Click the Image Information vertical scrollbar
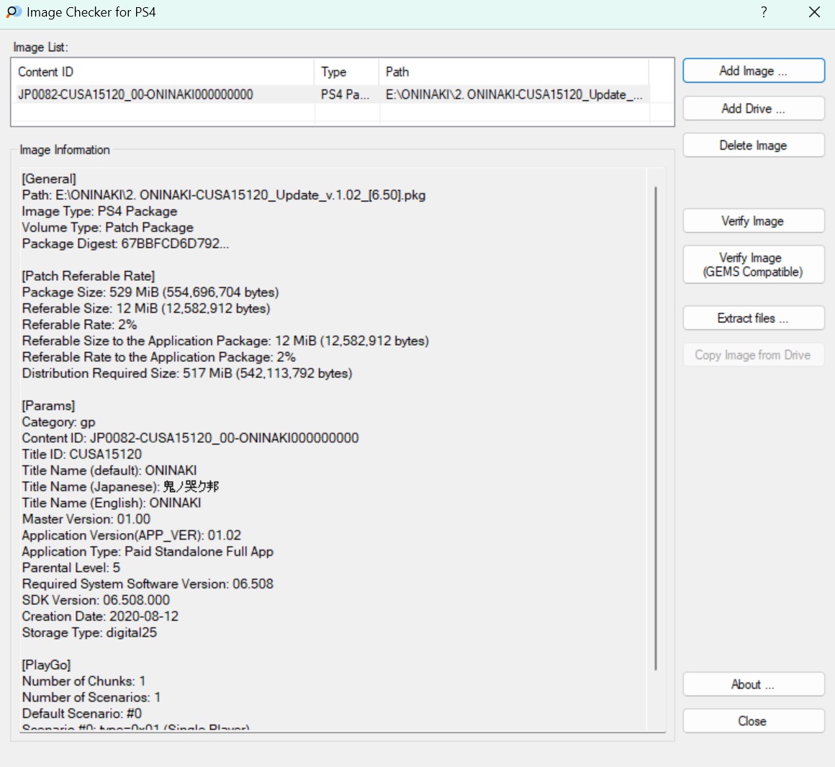The width and height of the screenshot is (835, 767). (x=656, y=429)
